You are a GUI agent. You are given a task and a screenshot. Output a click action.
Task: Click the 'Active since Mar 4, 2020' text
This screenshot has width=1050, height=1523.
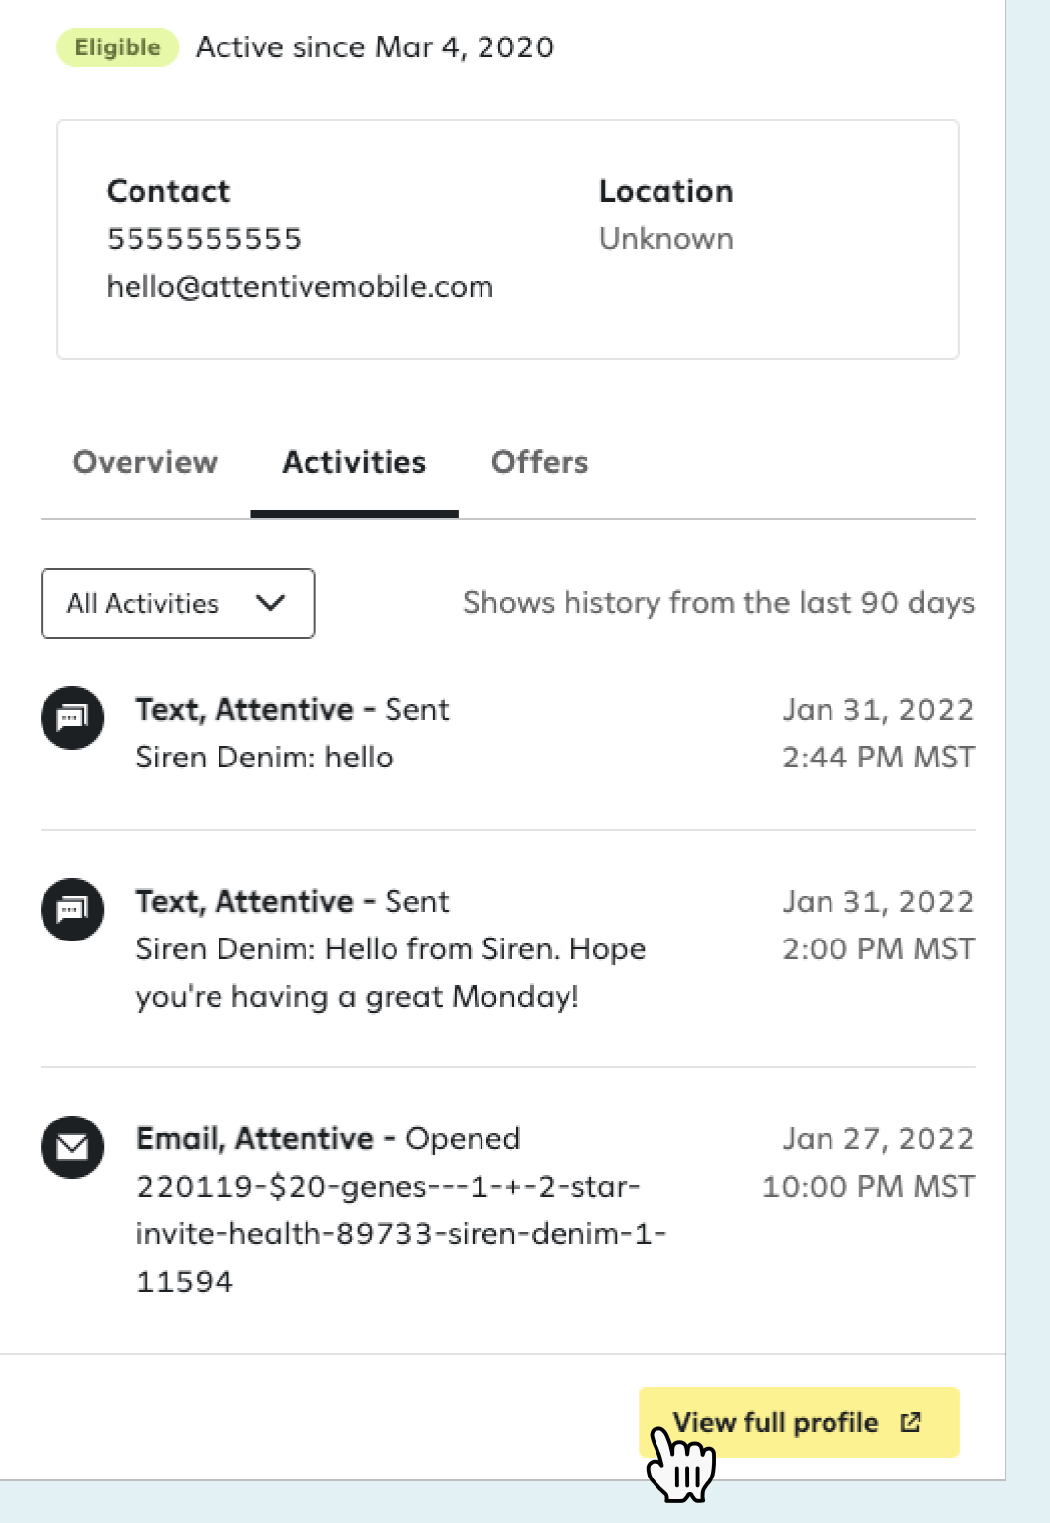[x=375, y=47]
